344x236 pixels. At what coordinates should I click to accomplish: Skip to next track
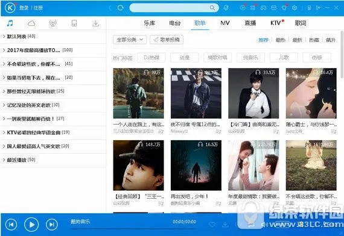pos(52,225)
